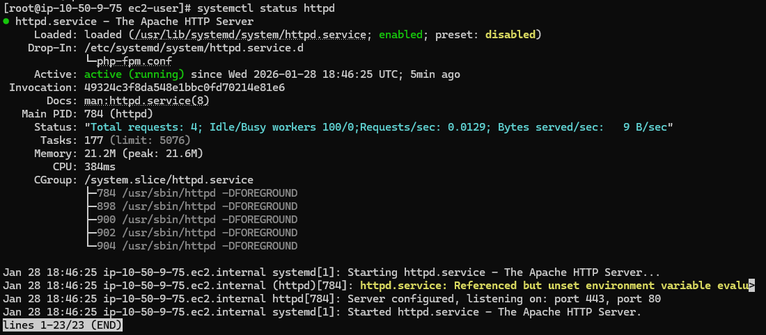766x335 pixels.
Task: Open the man:httpd.service(8) docs link
Action: 147,101
